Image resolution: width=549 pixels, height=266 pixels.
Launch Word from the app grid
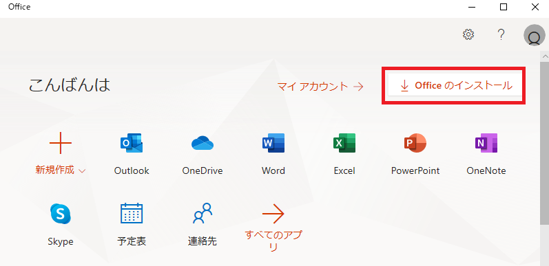[273, 144]
